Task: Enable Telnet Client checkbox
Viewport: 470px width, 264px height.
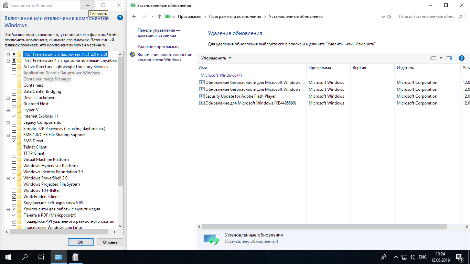Action: click(x=14, y=147)
